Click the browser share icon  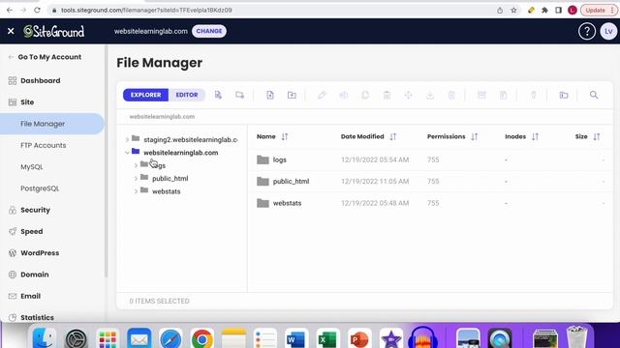[500, 11]
